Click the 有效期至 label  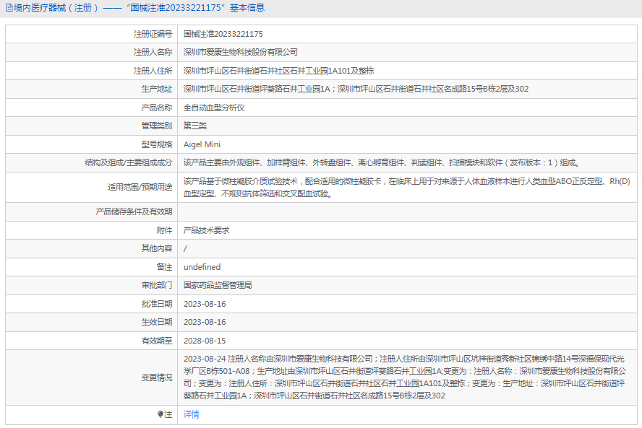tap(157, 341)
